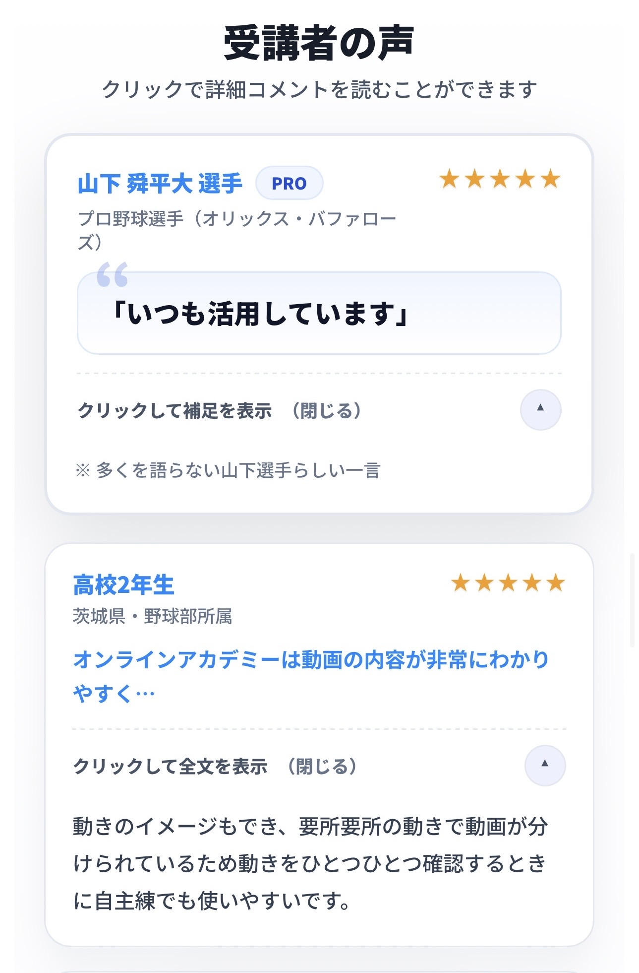Viewport: 639px width, 973px height.
Task: Click the クリックして補足を表示 toggle text
Action: click(174, 411)
